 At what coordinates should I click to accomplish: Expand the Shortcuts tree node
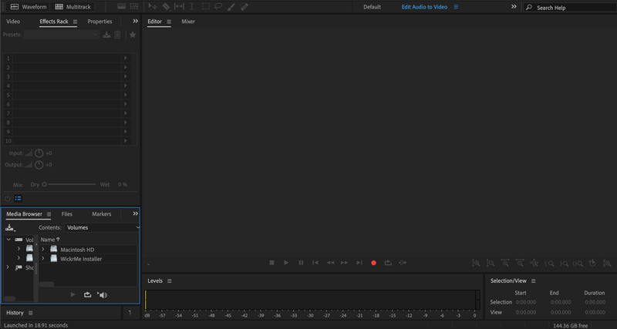coord(8,267)
